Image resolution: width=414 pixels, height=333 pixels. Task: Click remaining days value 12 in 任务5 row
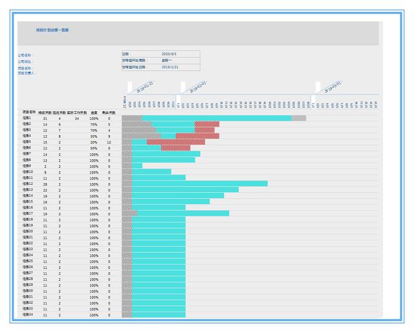(109, 142)
